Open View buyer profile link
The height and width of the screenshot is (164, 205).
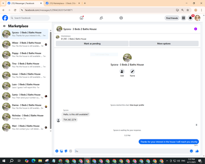pos(137,105)
